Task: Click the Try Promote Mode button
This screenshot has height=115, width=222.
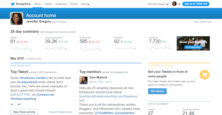Action: 193,47
